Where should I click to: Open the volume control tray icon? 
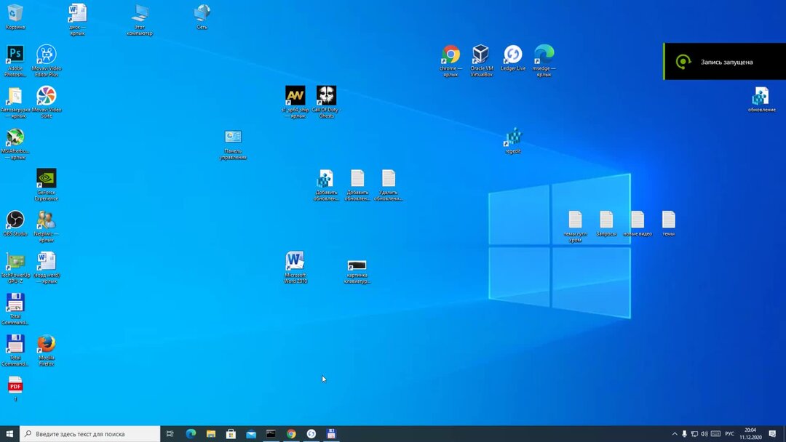704,433
